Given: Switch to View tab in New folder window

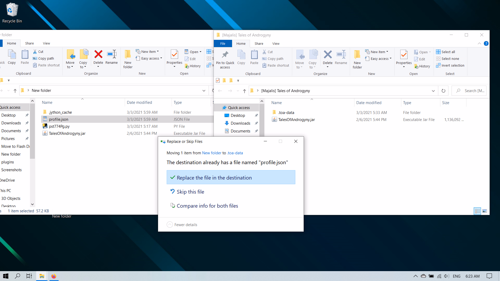Looking at the screenshot, I should (x=46, y=43).
